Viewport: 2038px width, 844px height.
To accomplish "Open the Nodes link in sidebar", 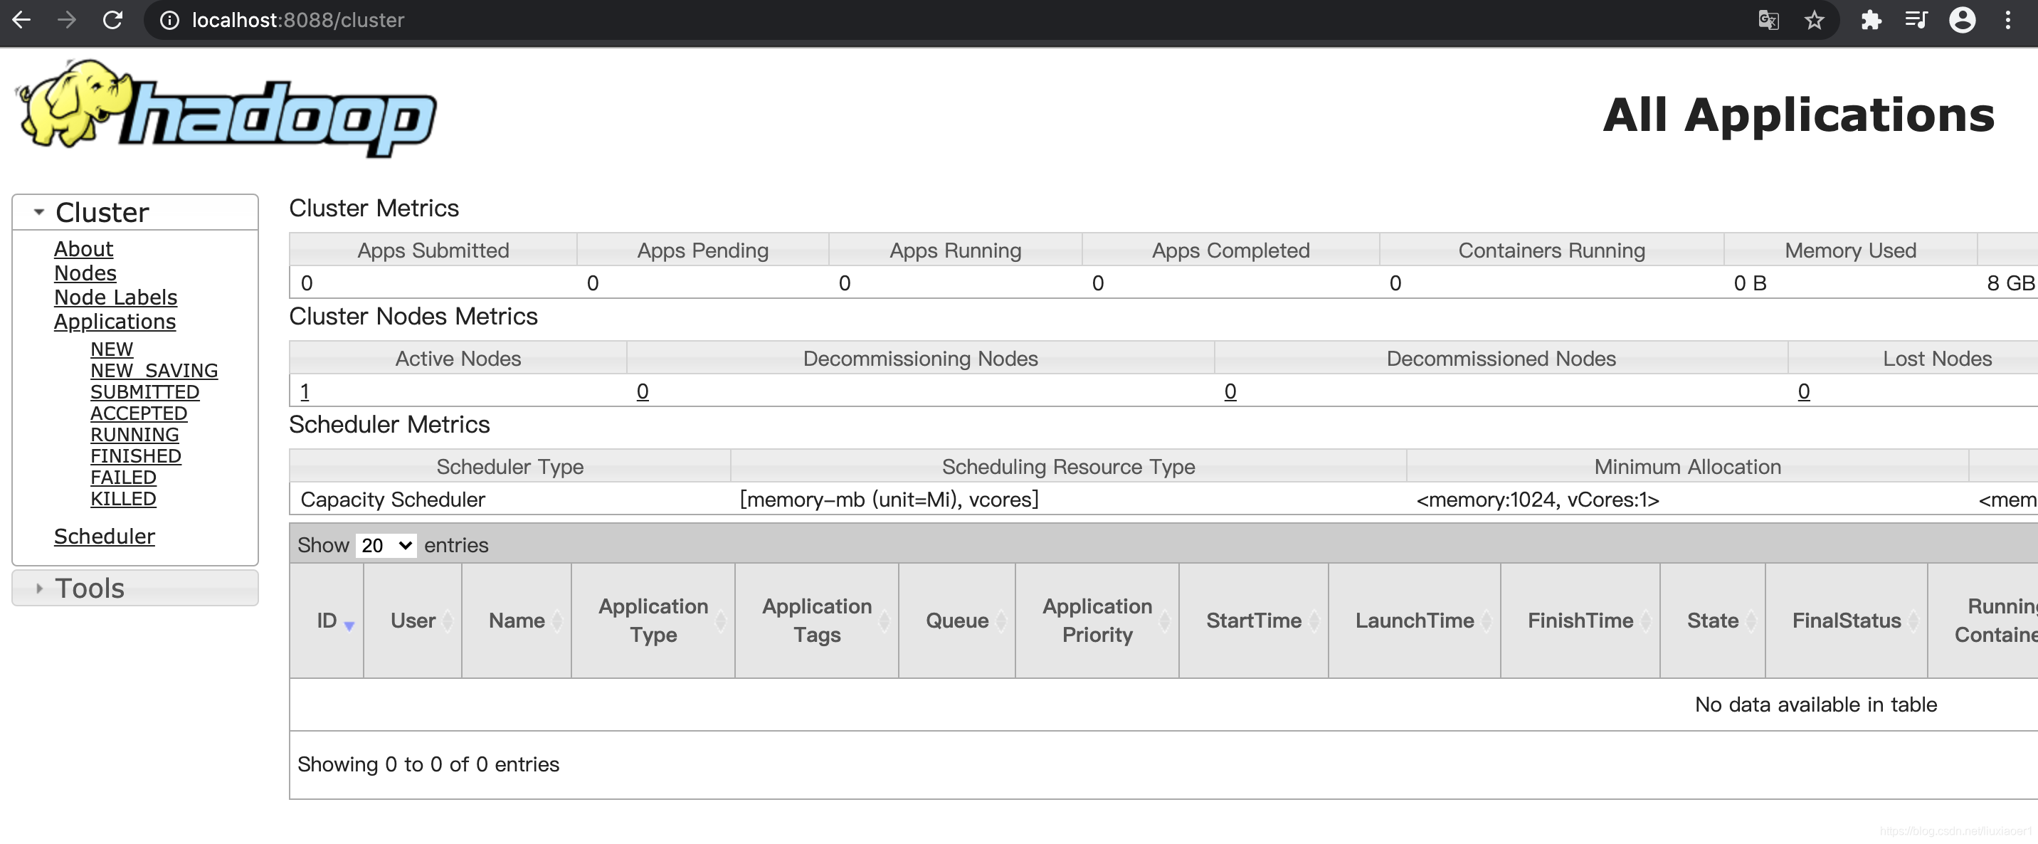I will [x=85, y=273].
